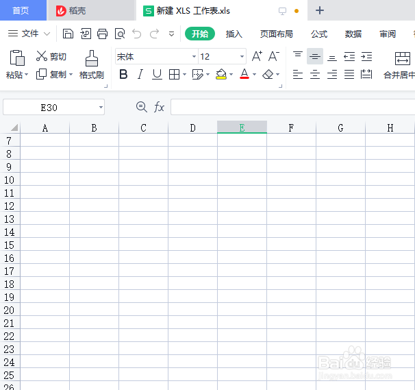Click the draw border pencil icon
The image size is (415, 390).
click(x=198, y=75)
